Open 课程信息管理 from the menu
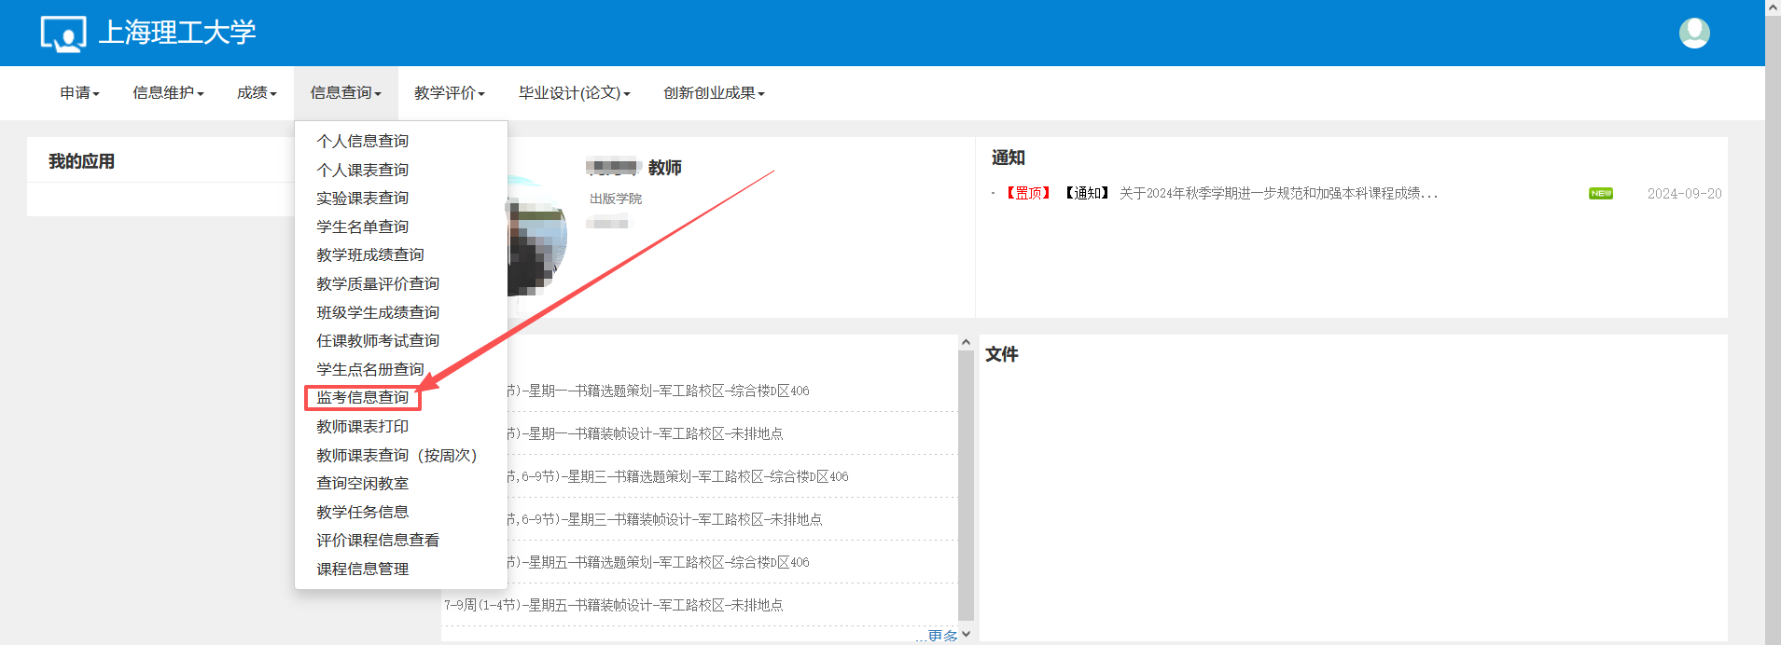 pyautogui.click(x=363, y=570)
